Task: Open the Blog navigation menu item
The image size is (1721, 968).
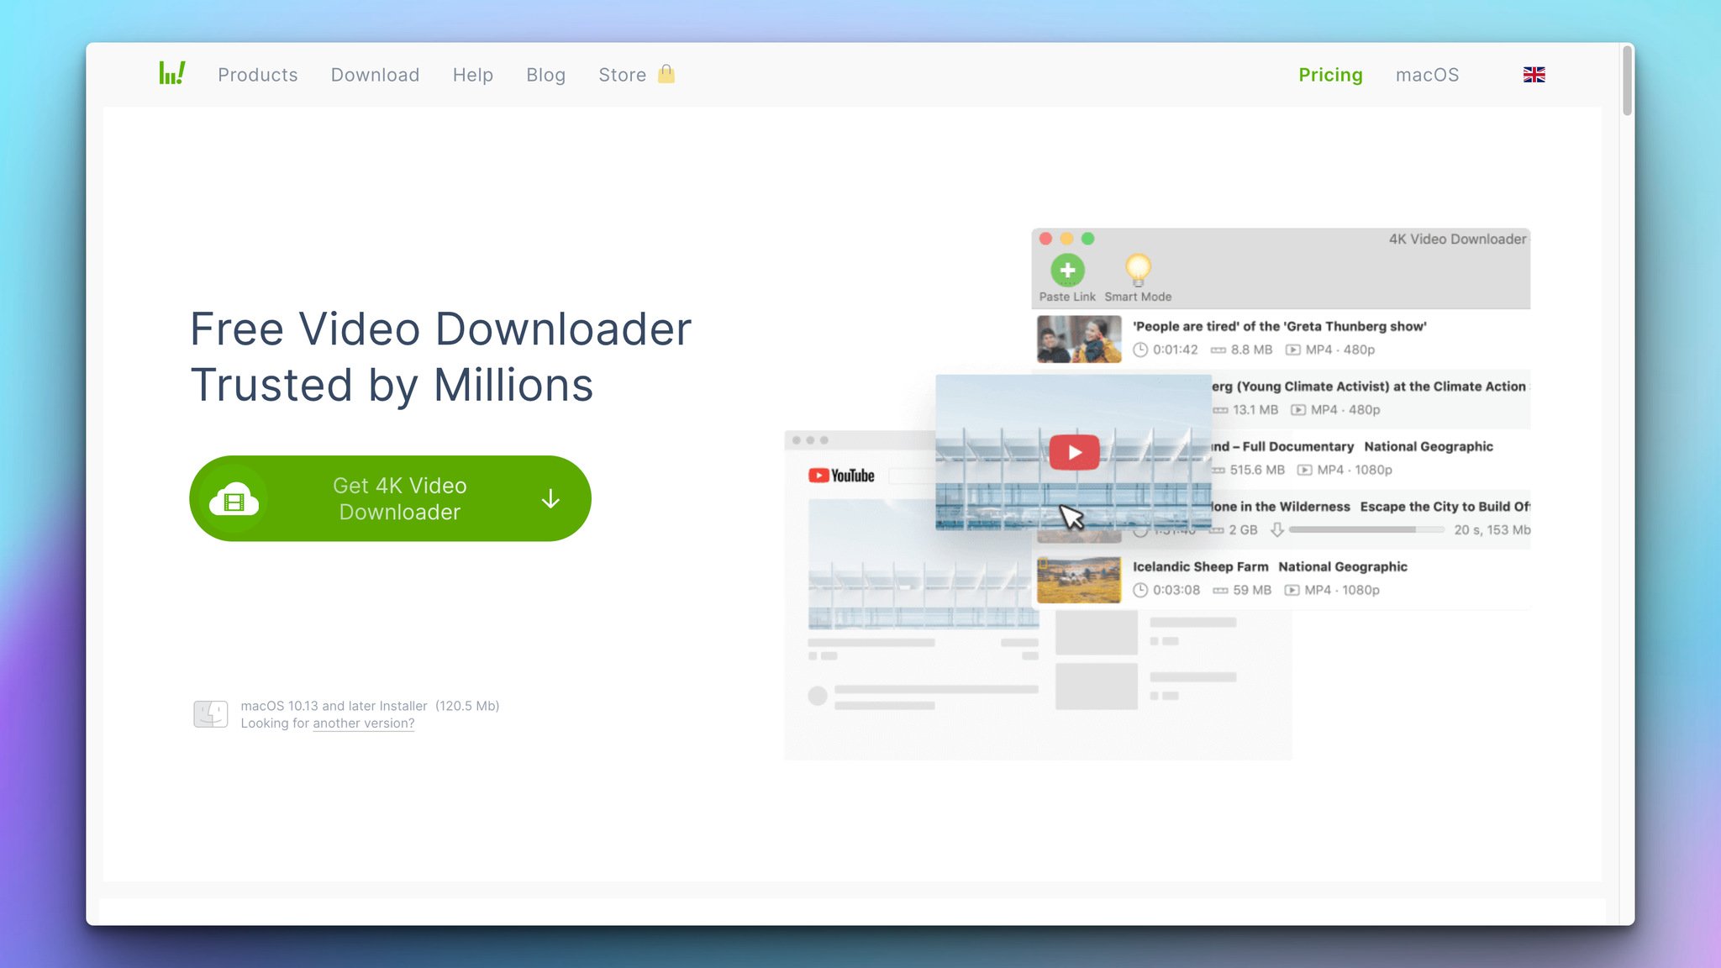Action: 546,75
